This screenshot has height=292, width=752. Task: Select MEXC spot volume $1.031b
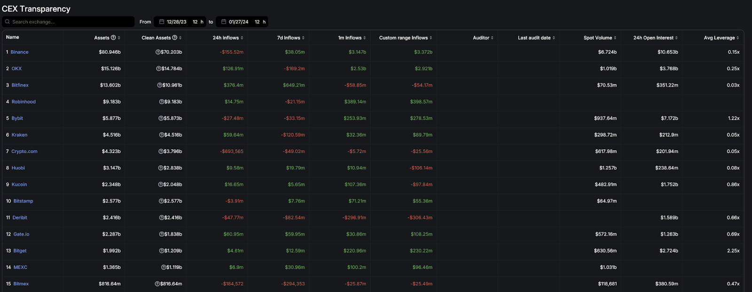point(608,268)
